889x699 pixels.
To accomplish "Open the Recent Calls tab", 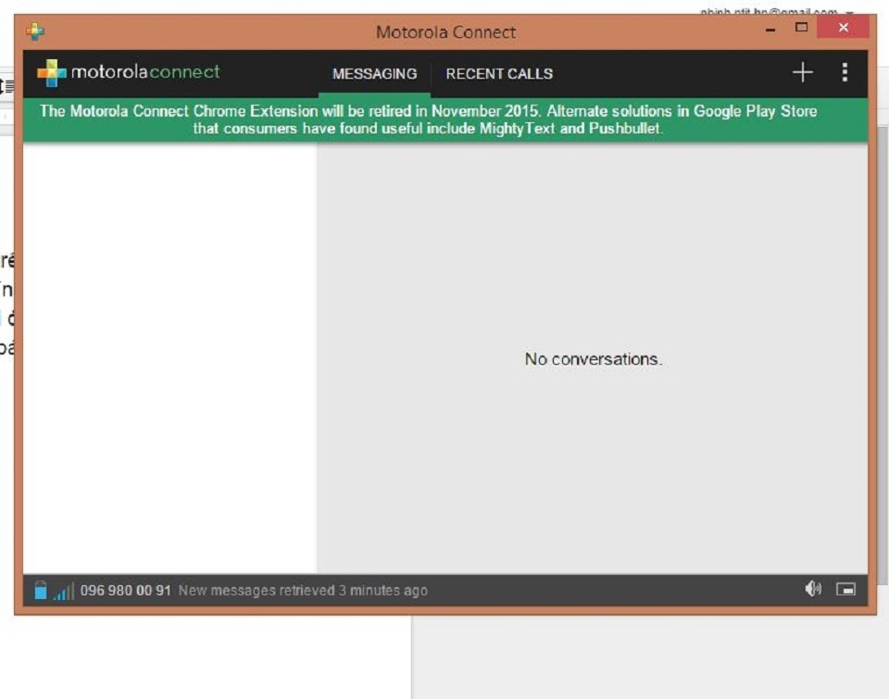I will (499, 74).
